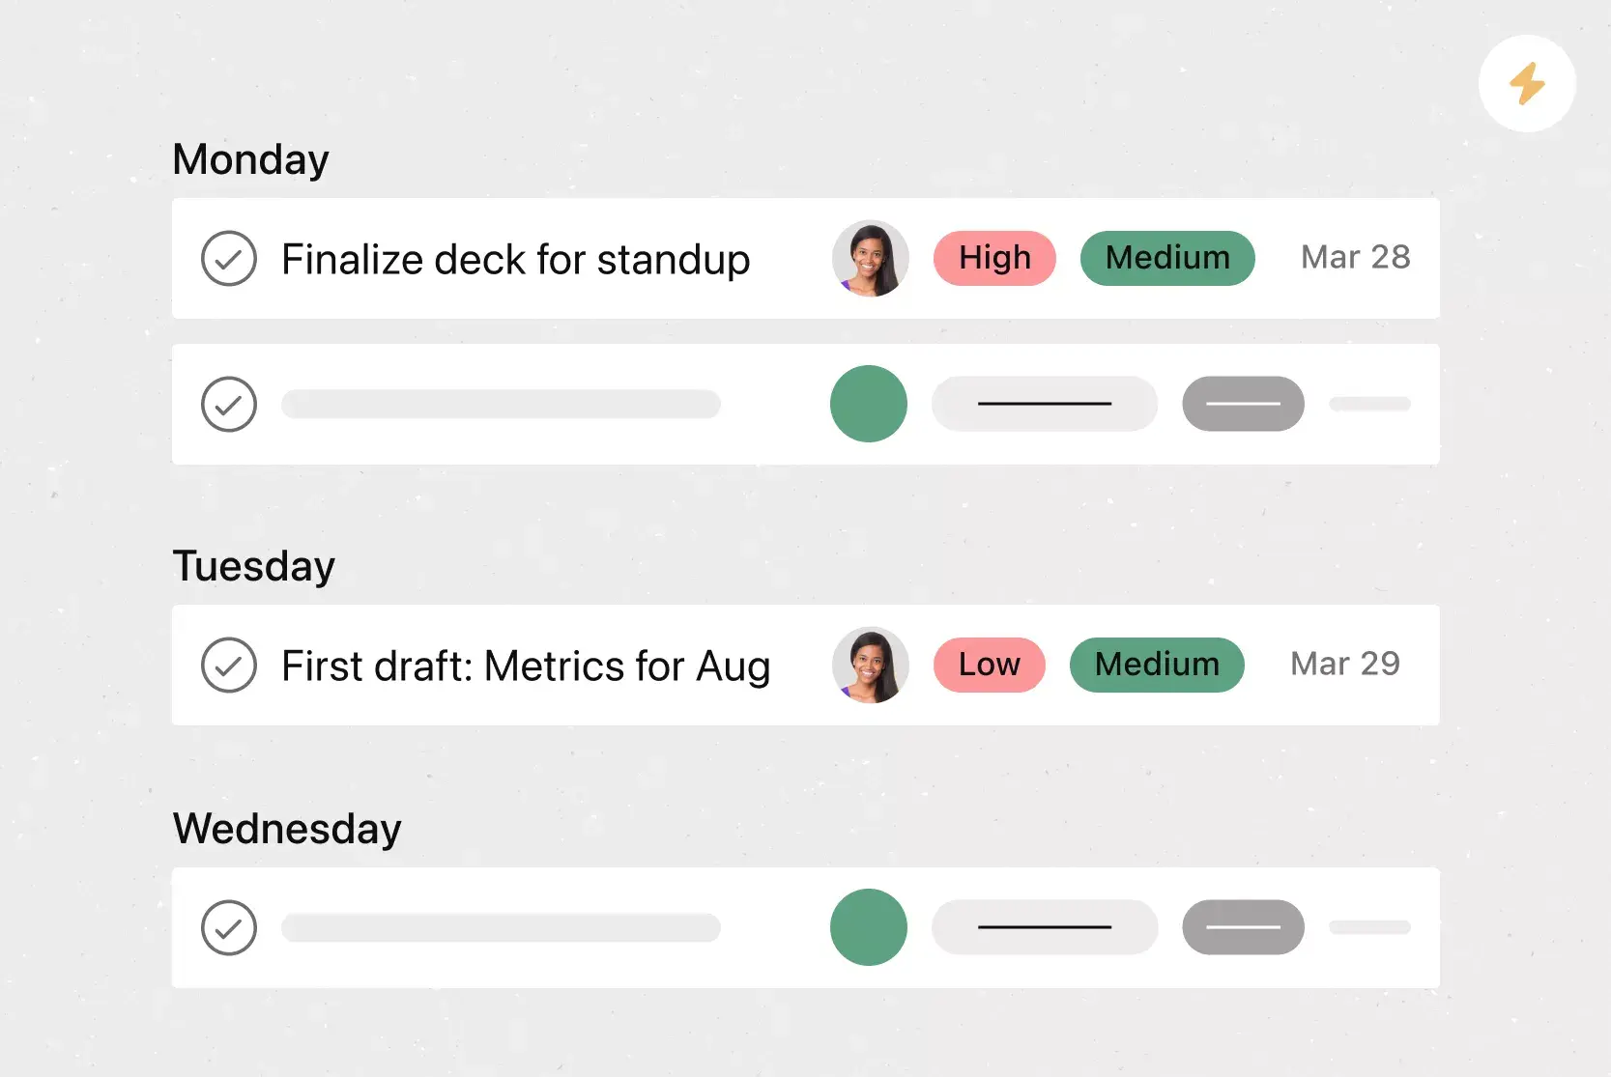Mark "Finalize deck for standup" complete
Screen dimensions: 1611x1077
point(229,259)
